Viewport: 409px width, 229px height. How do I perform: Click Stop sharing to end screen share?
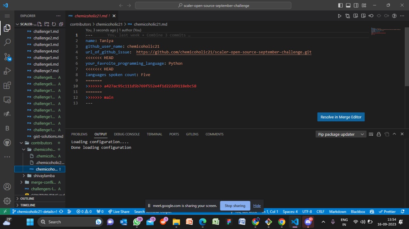[x=235, y=205]
